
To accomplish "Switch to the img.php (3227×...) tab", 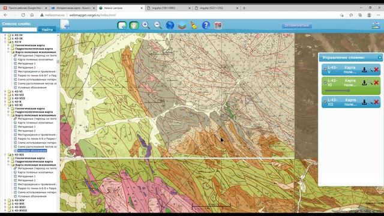I will tap(217, 8).
